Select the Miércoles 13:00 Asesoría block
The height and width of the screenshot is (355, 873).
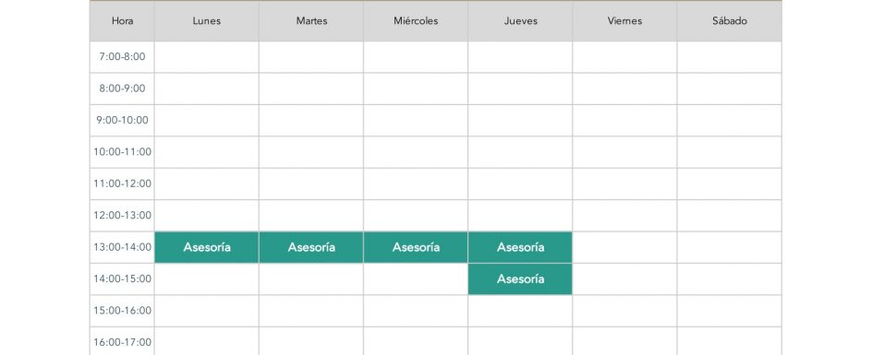click(416, 247)
